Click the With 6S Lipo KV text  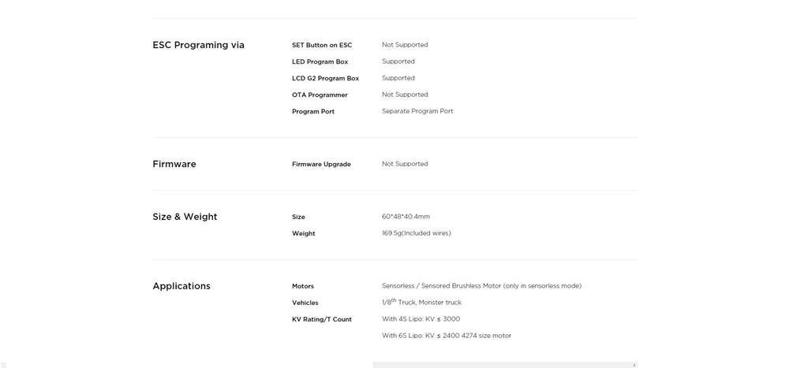coord(446,336)
